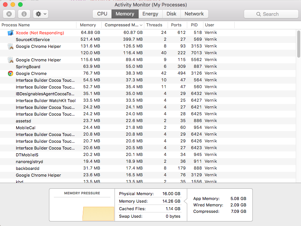
Task: Click the Physical Memory 16.00 GB value
Action: [171, 194]
